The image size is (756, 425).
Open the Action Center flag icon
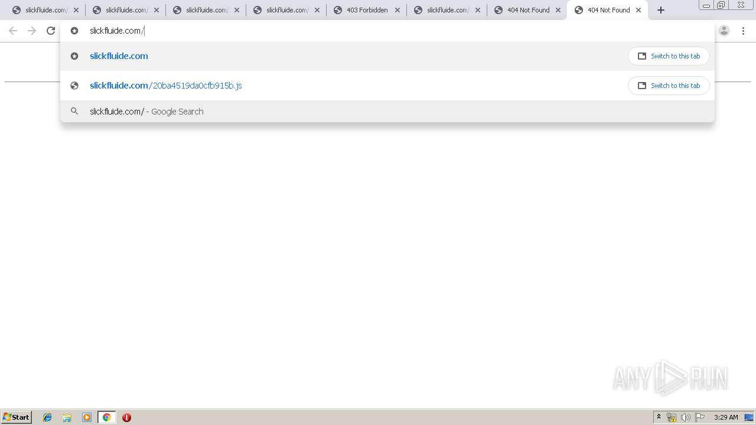(x=700, y=417)
